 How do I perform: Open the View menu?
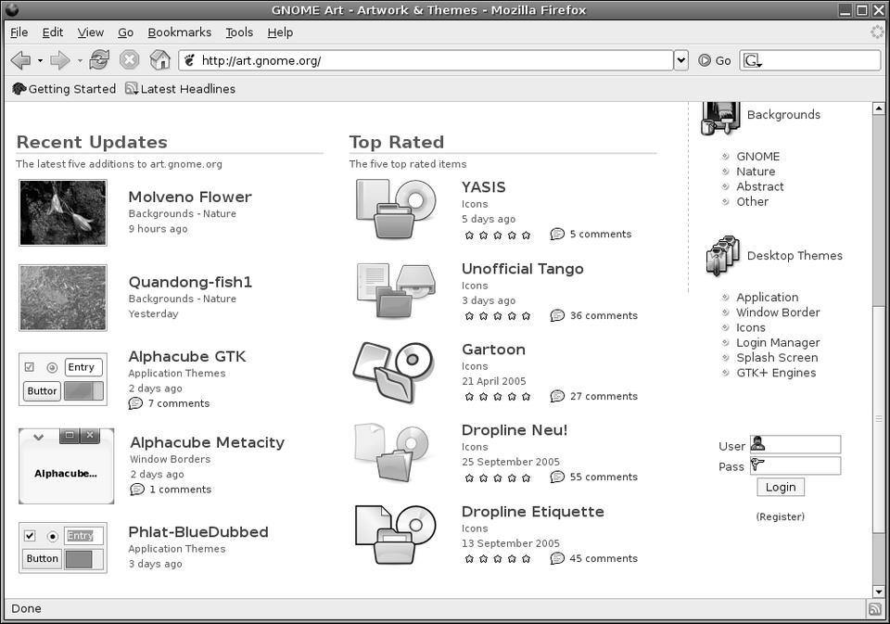point(90,32)
